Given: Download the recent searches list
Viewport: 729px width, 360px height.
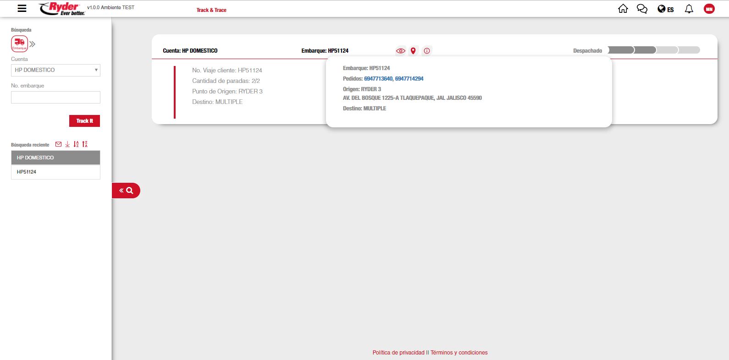Looking at the screenshot, I should 67,144.
